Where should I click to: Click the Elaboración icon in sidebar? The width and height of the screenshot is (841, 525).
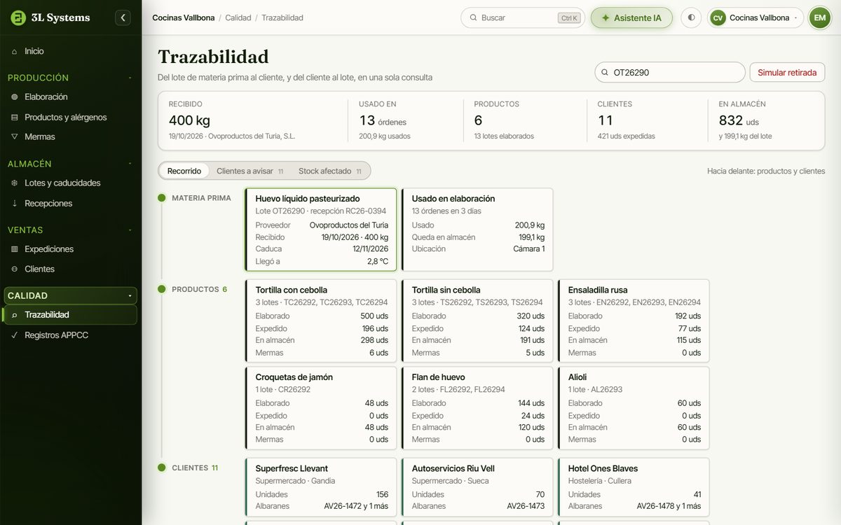15,97
